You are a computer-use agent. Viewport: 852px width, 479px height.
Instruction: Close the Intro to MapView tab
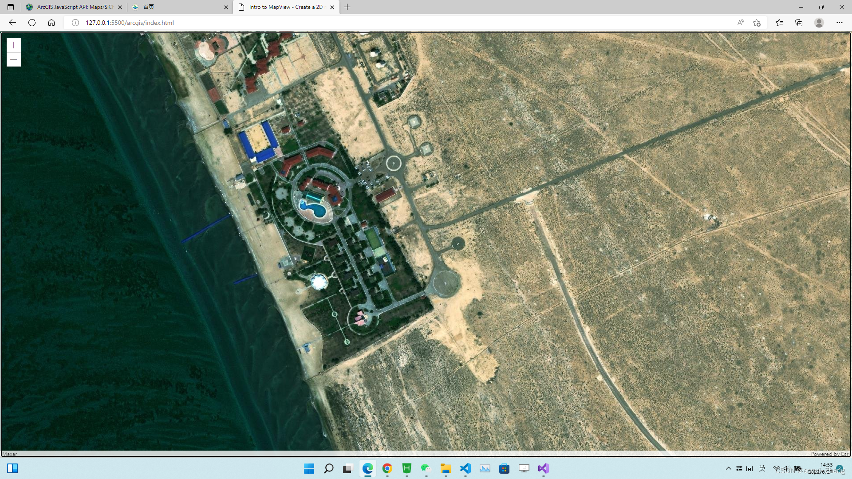point(332,7)
